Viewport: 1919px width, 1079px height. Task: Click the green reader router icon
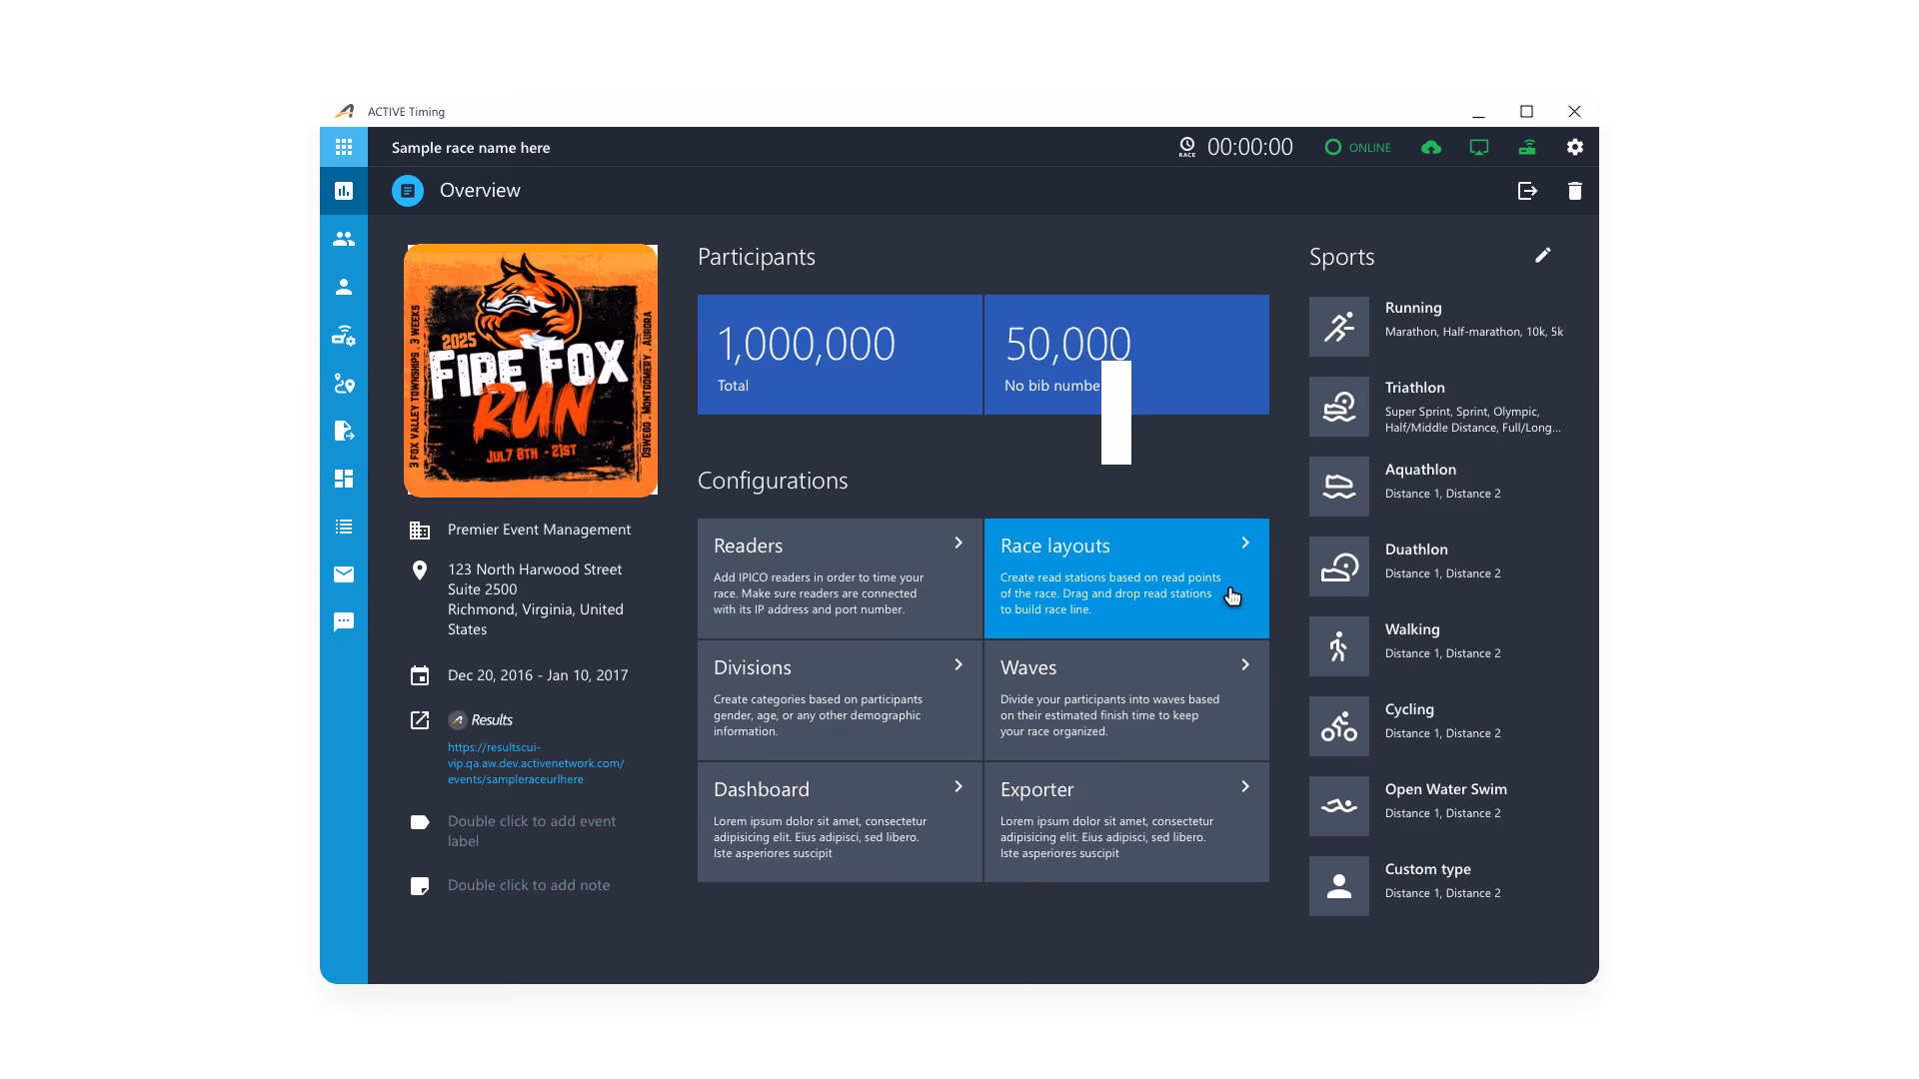pos(1527,147)
